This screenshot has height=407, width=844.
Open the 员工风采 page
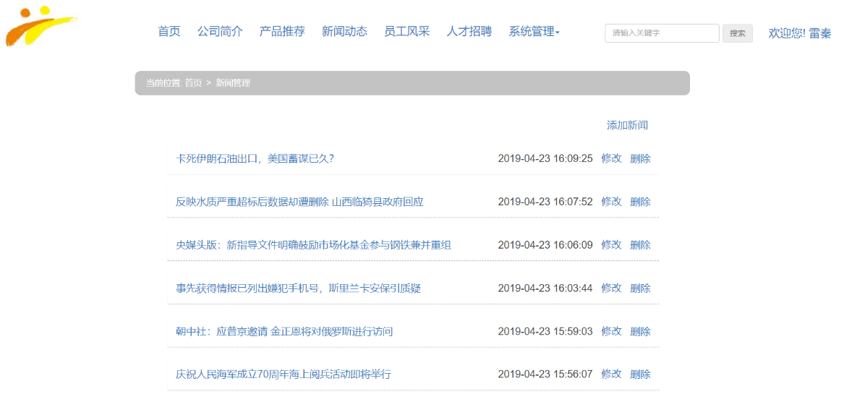coord(407,32)
